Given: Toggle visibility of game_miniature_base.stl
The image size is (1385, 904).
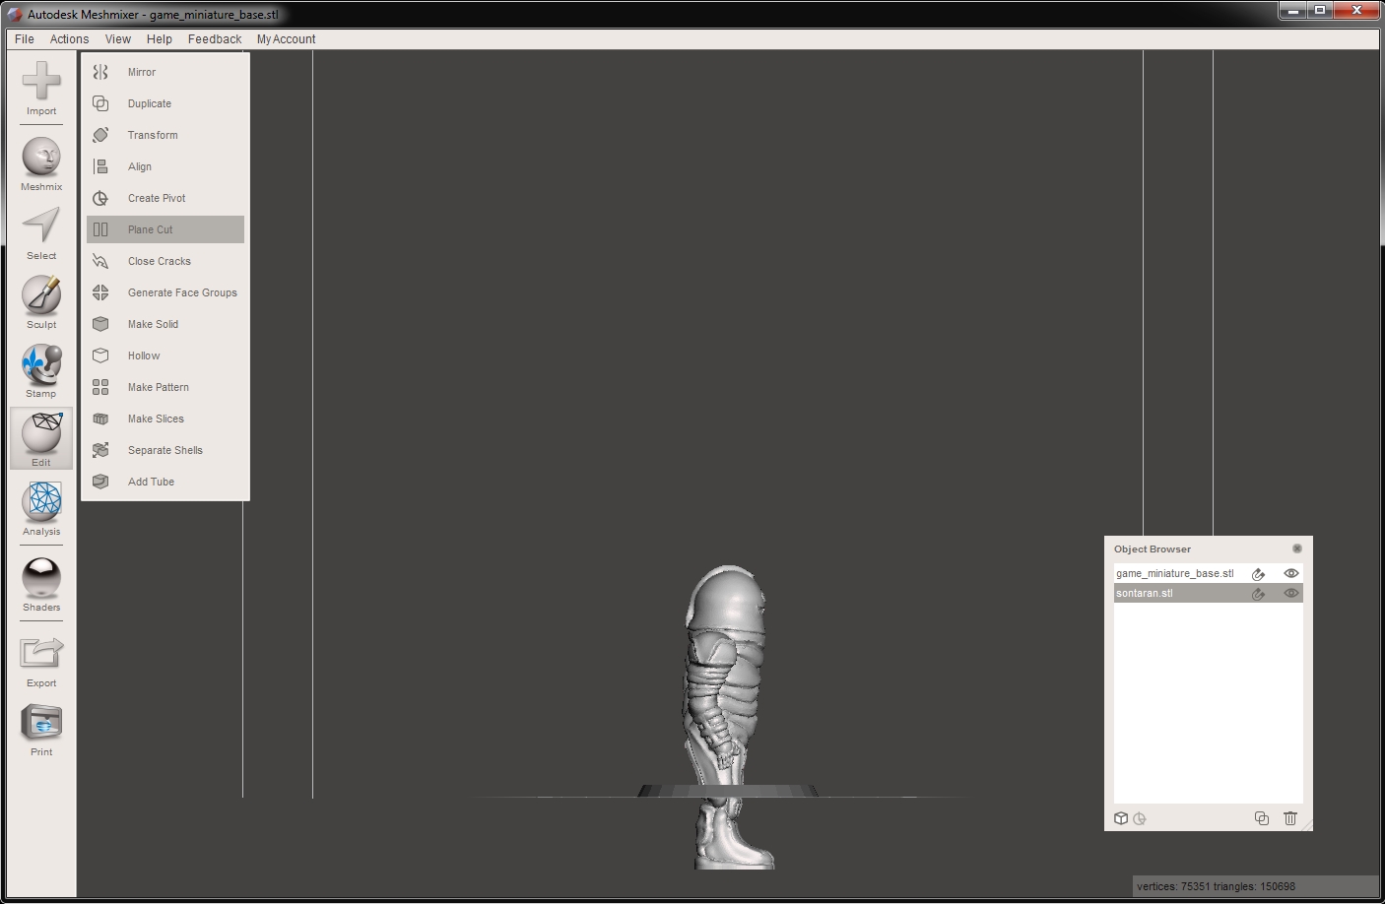Looking at the screenshot, I should point(1290,573).
